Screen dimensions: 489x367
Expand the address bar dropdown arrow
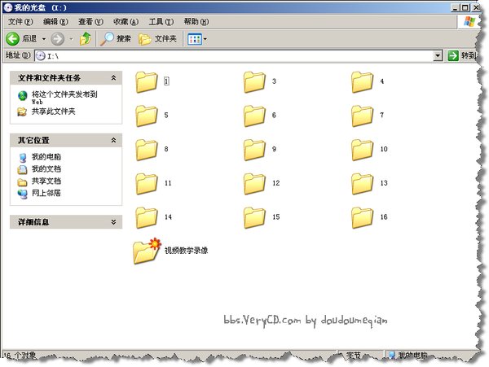438,55
